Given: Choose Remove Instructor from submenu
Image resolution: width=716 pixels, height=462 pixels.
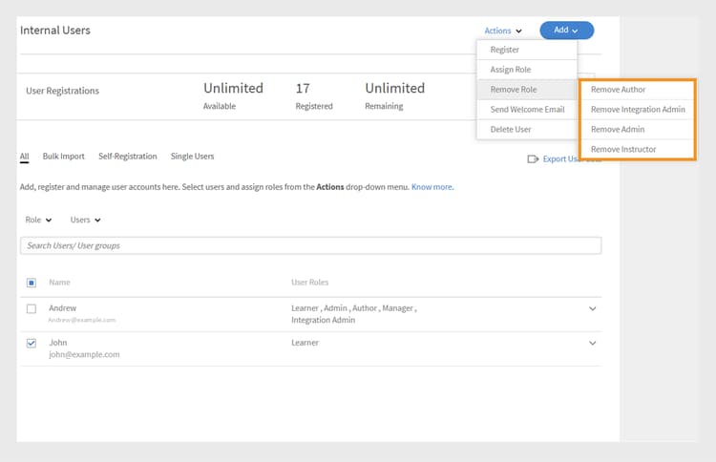Looking at the screenshot, I should click(623, 149).
